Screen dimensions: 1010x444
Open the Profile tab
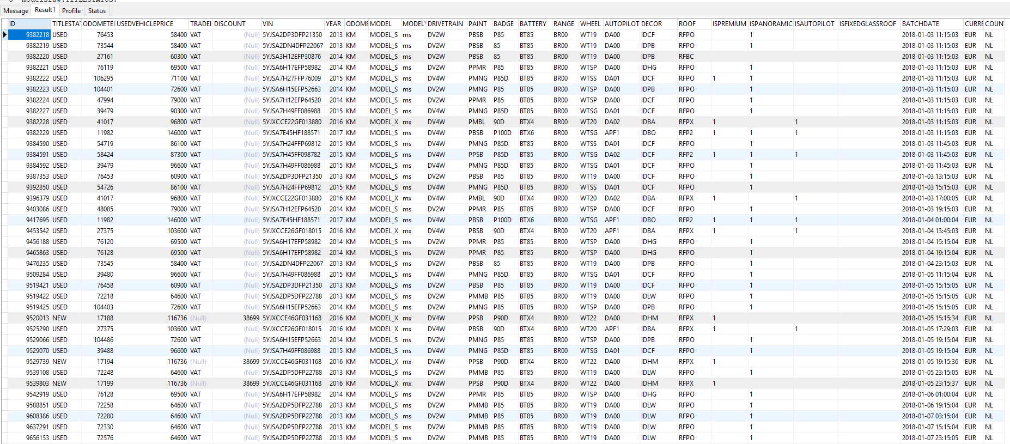coord(71,10)
